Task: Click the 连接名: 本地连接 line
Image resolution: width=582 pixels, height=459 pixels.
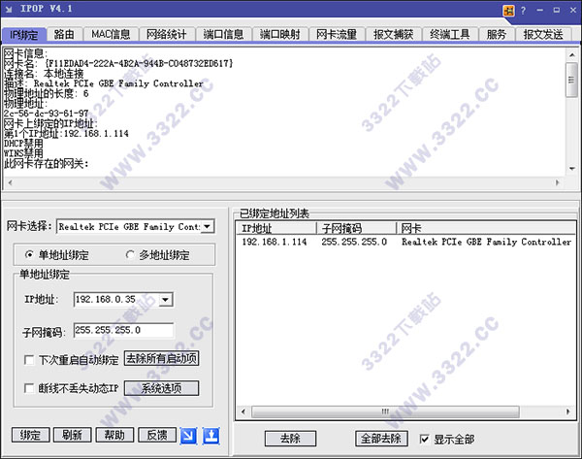Action: pyautogui.click(x=44, y=74)
